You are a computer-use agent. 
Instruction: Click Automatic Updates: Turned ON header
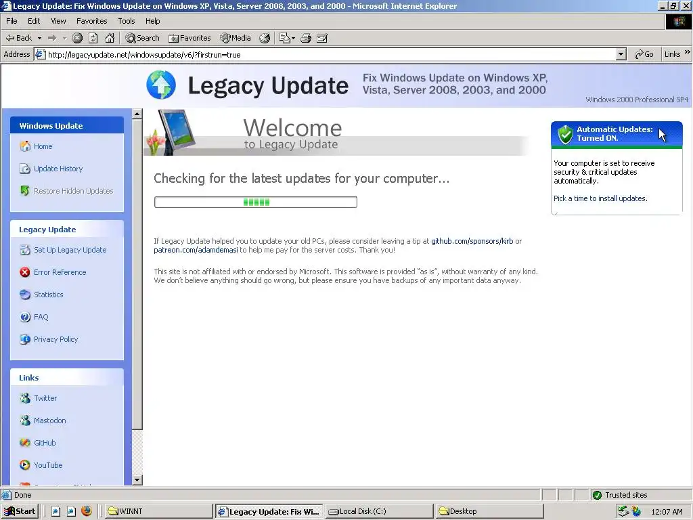[x=617, y=133]
